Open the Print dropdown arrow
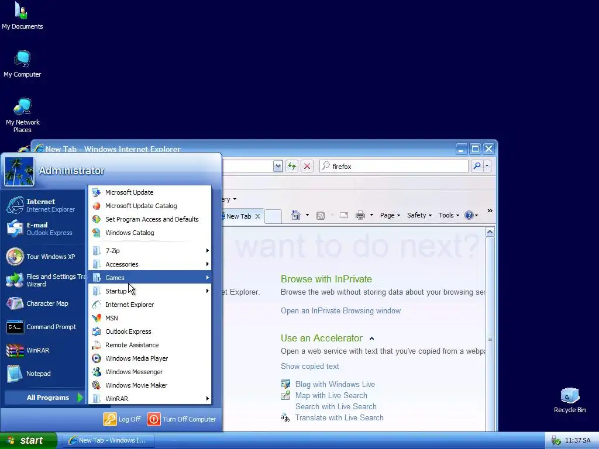The height and width of the screenshot is (449, 599). click(371, 215)
